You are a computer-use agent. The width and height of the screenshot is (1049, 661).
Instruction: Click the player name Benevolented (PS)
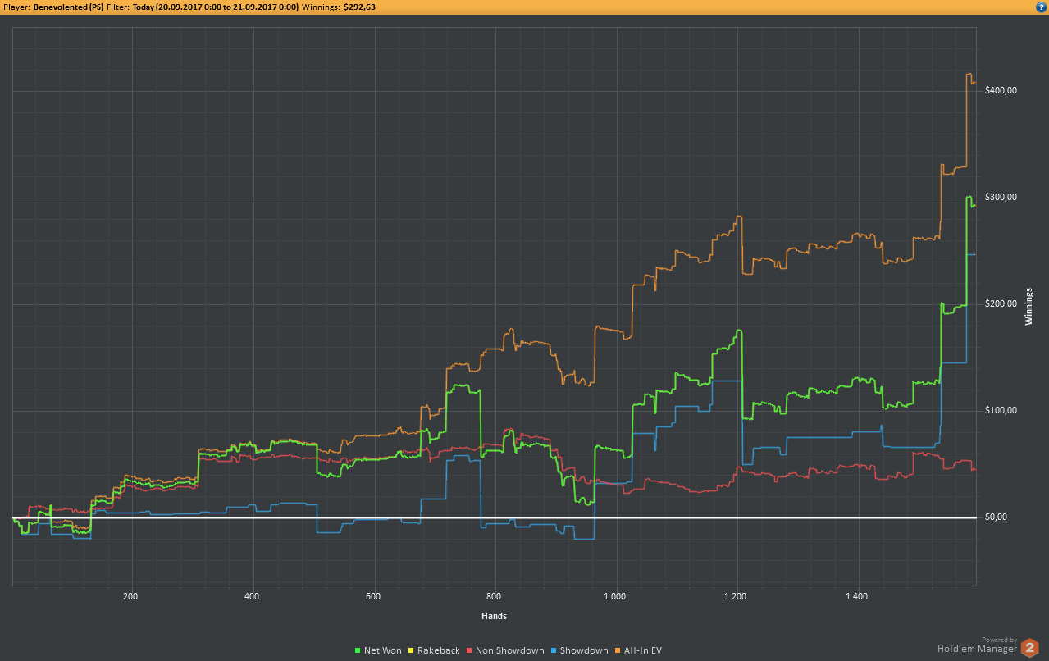67,7
